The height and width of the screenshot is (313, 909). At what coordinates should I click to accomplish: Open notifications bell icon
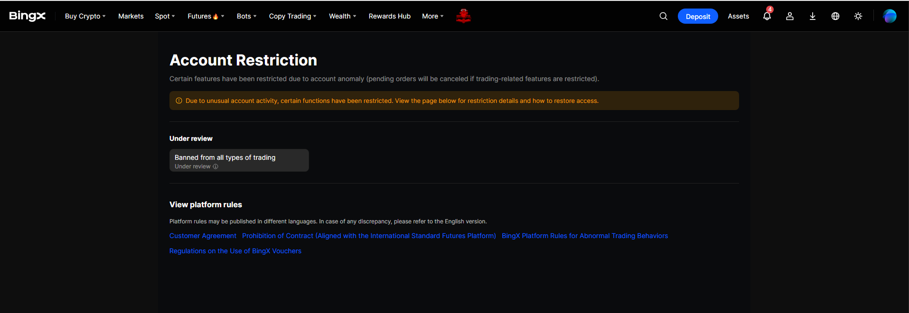[767, 16]
